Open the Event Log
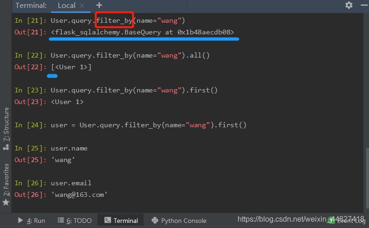The width and height of the screenshot is (369, 228). click(347, 221)
